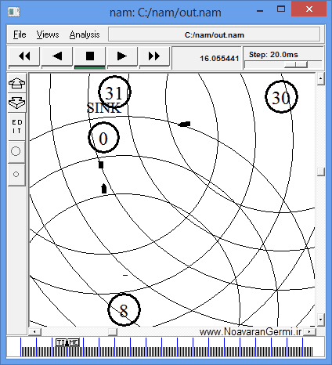
Task: Play the animation forward
Action: pyautogui.click(x=122, y=56)
